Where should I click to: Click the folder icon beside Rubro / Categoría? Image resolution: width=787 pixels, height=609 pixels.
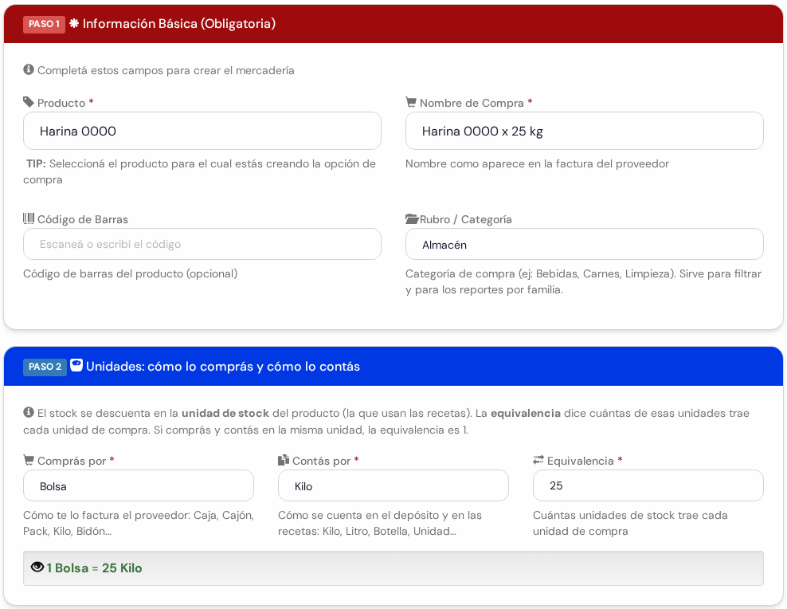[x=412, y=219]
